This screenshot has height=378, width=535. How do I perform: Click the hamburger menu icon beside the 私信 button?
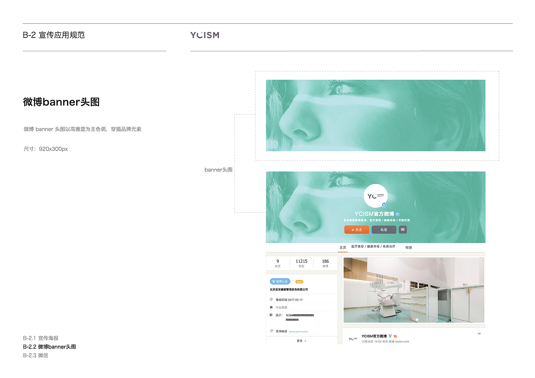tap(403, 229)
